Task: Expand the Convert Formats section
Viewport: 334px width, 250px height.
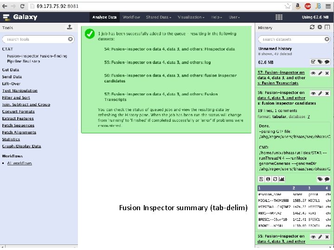Action: click(x=18, y=112)
